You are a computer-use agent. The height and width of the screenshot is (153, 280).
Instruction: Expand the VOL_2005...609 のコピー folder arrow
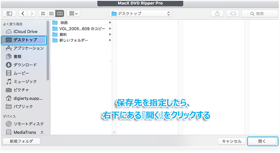(x=110, y=29)
